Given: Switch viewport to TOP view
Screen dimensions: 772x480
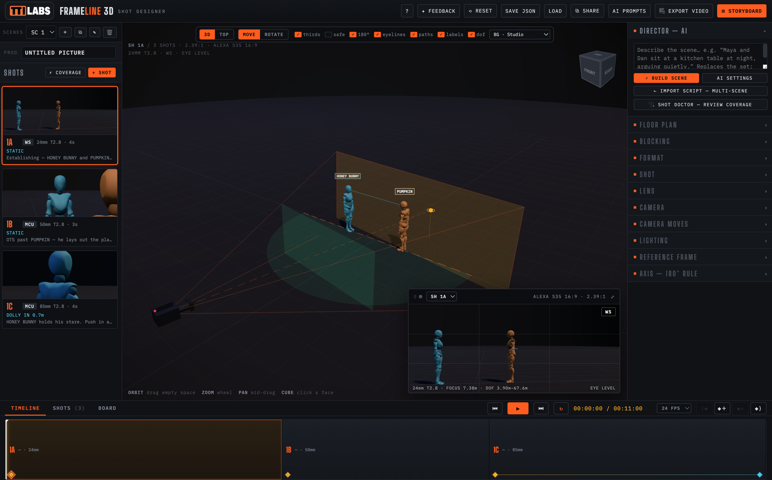Looking at the screenshot, I should pos(224,35).
